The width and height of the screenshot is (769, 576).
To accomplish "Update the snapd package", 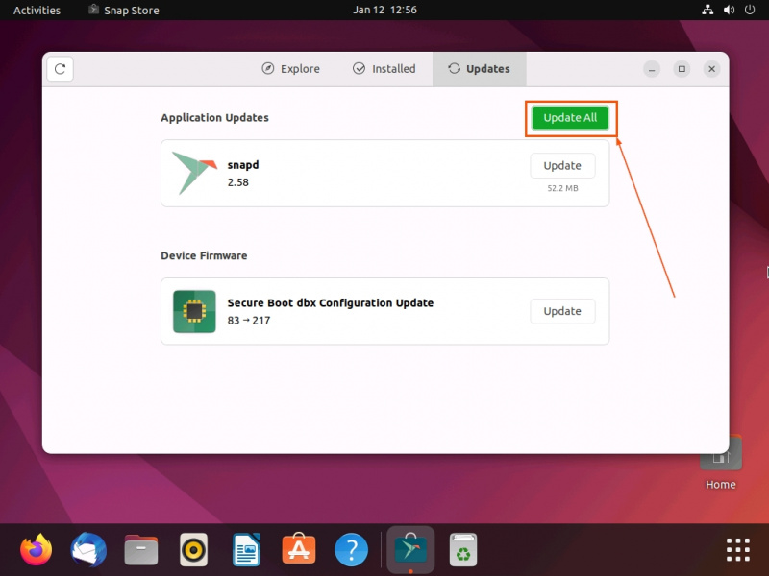I will 562,165.
